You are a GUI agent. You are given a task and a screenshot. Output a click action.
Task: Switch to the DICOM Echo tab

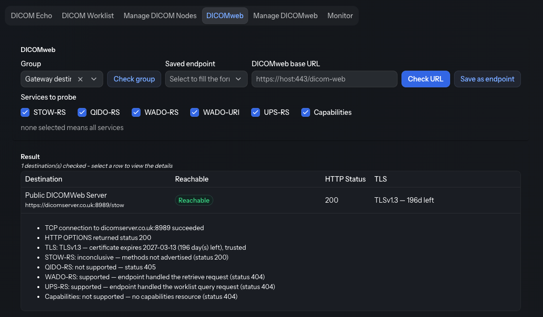coord(31,16)
